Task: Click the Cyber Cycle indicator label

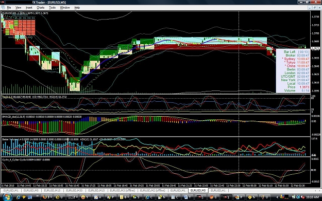Action: 26,159
